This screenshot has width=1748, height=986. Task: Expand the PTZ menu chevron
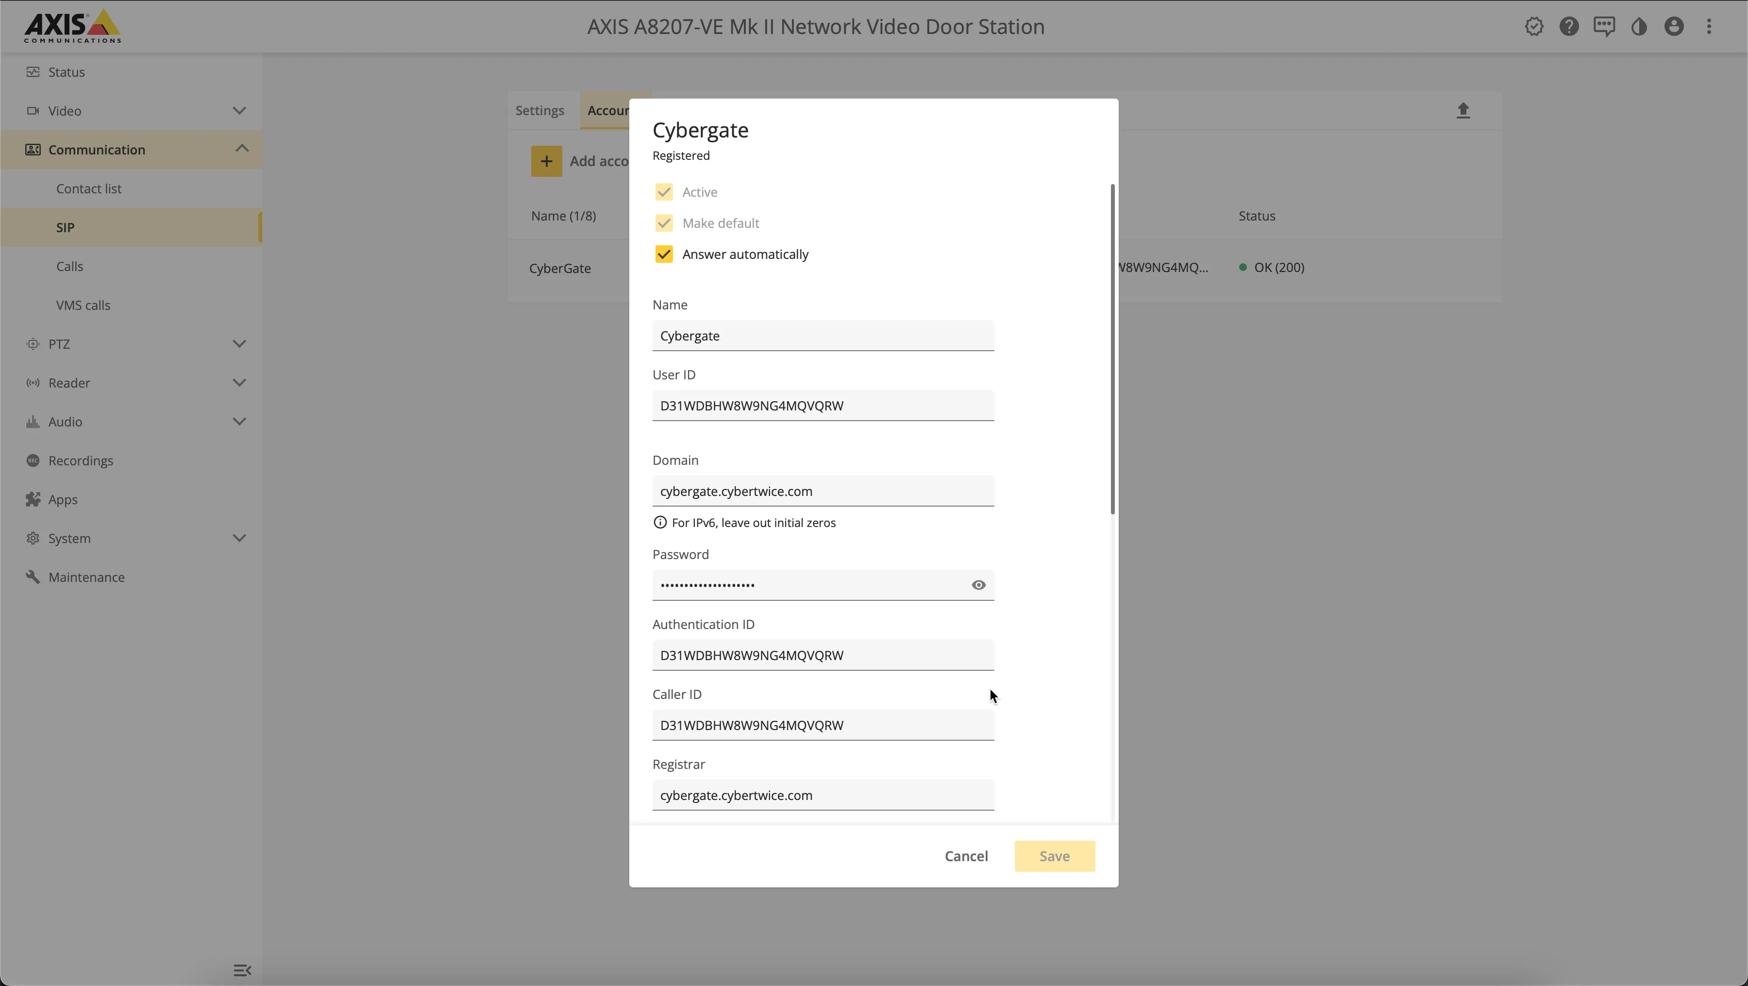[x=239, y=344]
